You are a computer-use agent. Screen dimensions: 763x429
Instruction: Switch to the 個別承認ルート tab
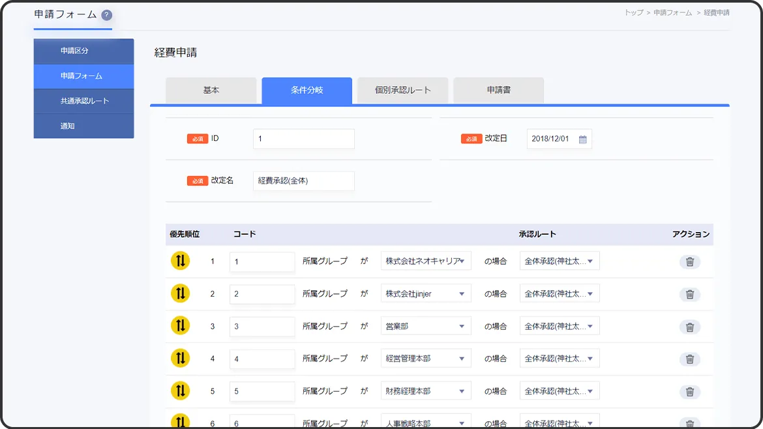pyautogui.click(x=402, y=91)
